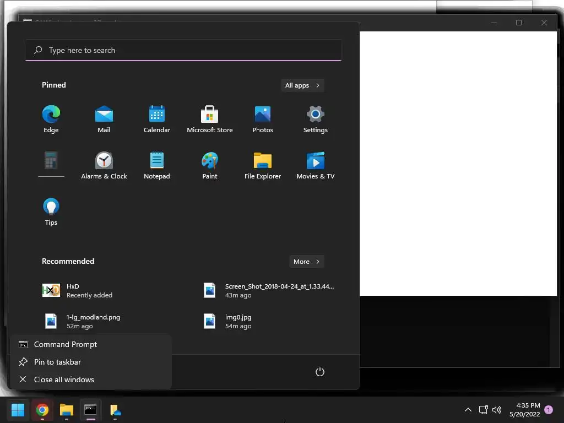
Task: Open the clock and date in taskbar
Action: [524, 410]
